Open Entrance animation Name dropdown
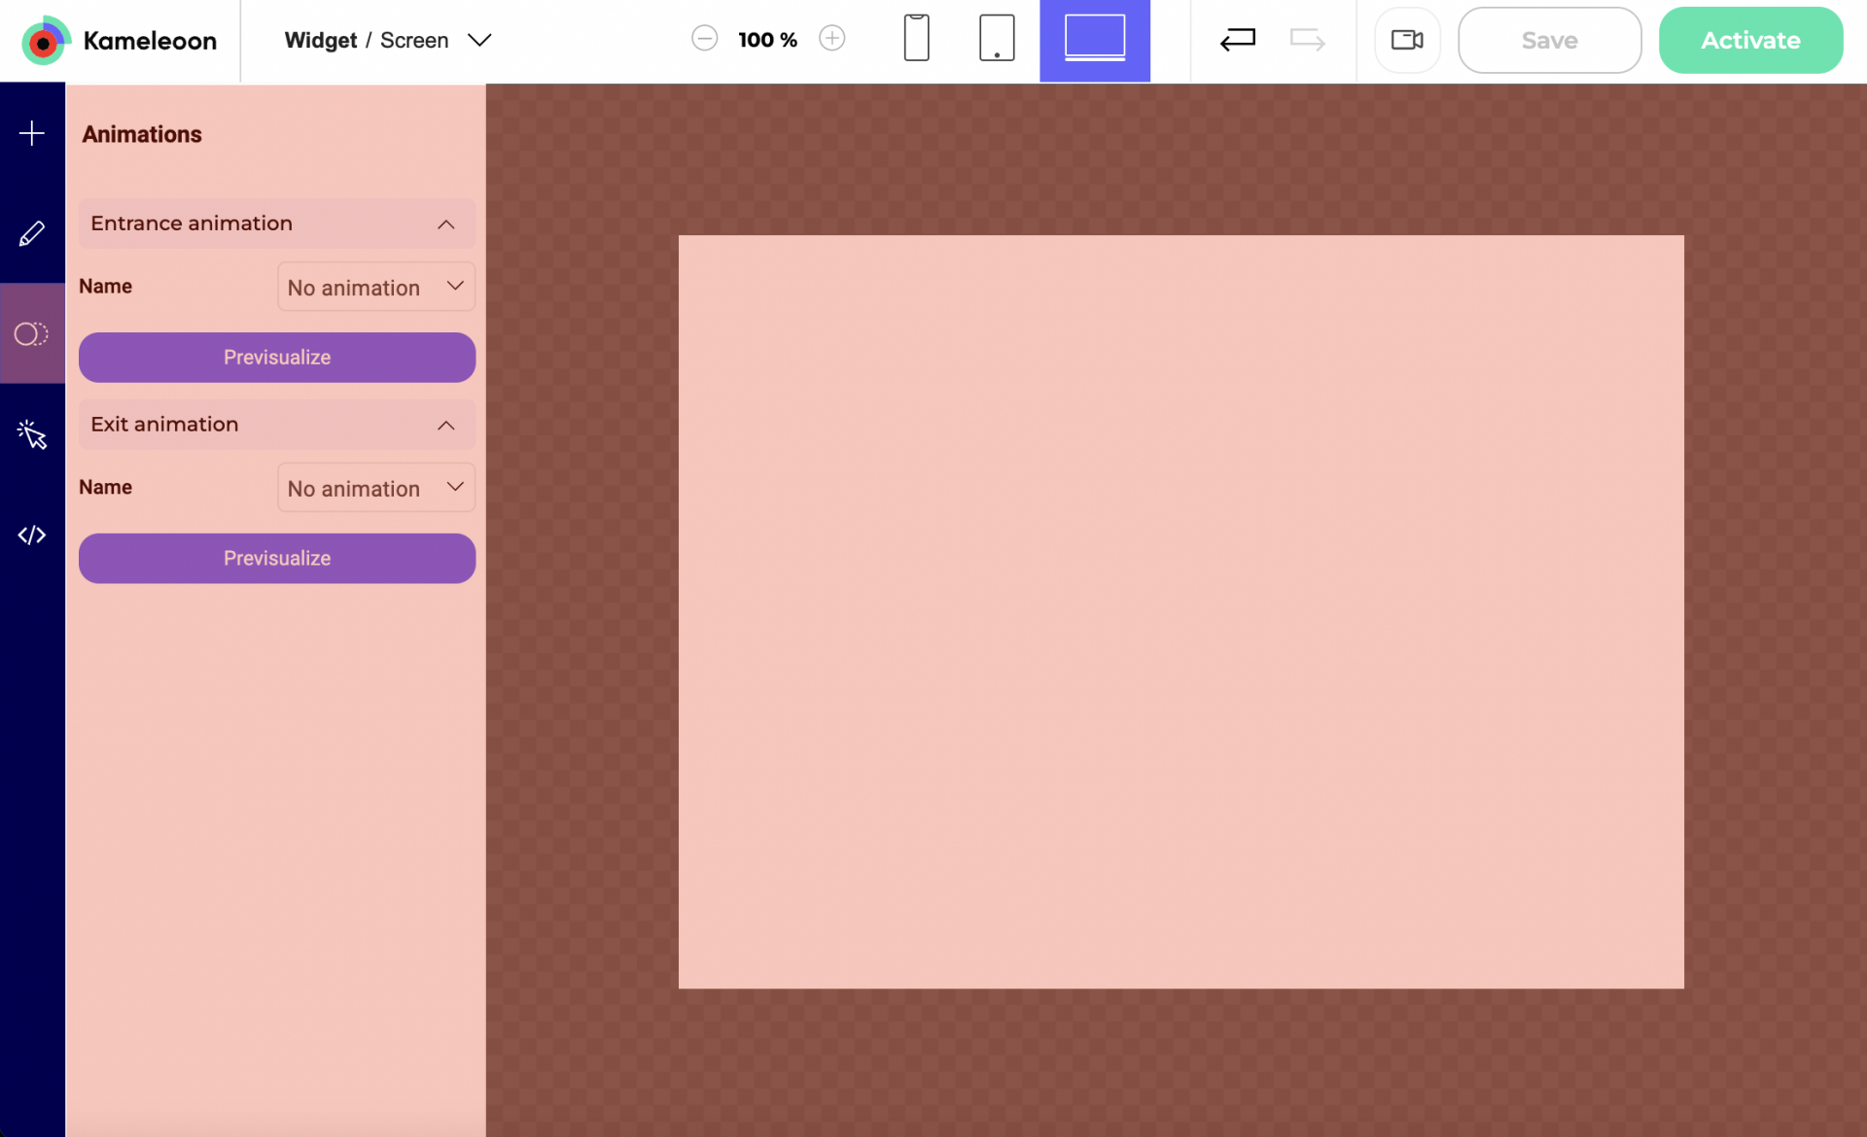 point(375,288)
